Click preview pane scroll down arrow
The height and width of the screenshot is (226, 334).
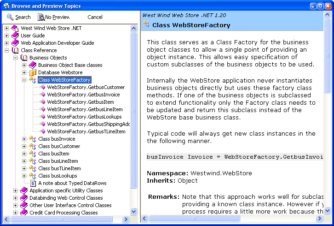pos(327,211)
